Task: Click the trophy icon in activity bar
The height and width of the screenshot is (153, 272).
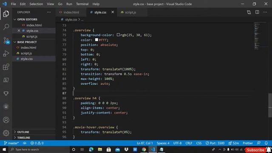Action: pos(6,93)
